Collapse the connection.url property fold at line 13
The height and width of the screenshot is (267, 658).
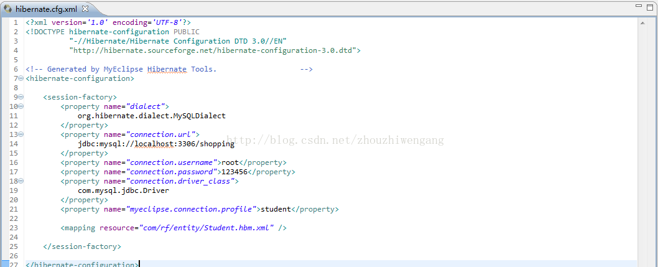click(x=21, y=134)
